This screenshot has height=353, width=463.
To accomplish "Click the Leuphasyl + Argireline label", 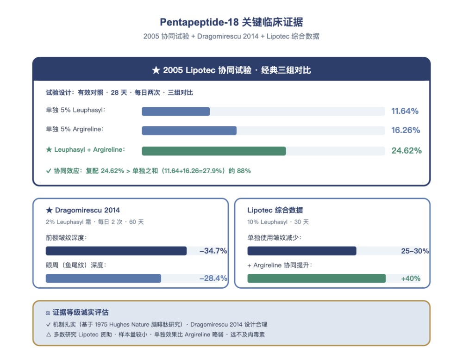I will point(89,149).
